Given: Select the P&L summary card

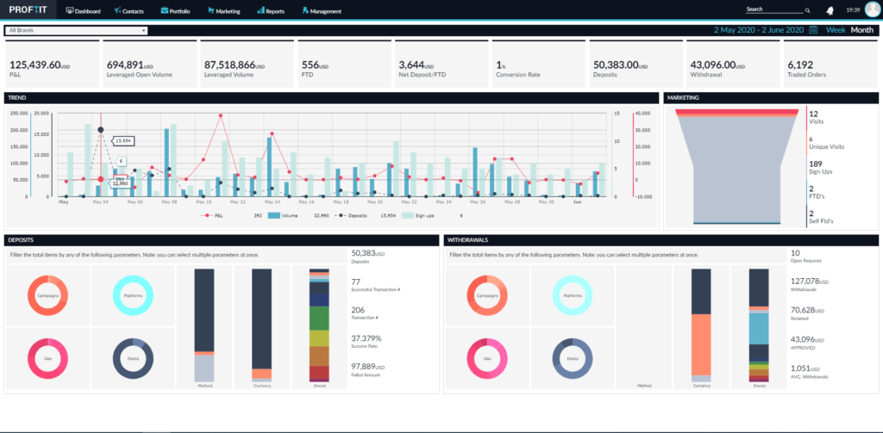Looking at the screenshot, I should tap(52, 64).
